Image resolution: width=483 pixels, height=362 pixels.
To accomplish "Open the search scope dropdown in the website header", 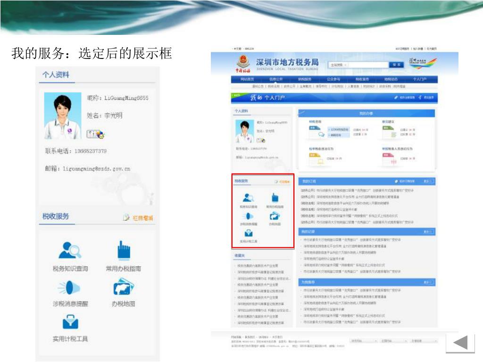I will [339, 65].
